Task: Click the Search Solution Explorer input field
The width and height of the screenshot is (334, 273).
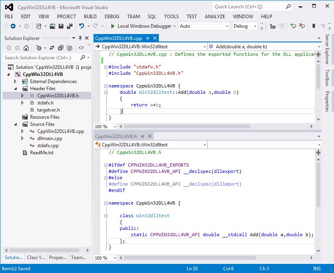Action: (x=42, y=58)
